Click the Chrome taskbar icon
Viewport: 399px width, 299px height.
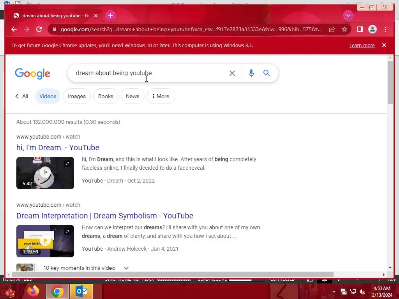coord(57,291)
